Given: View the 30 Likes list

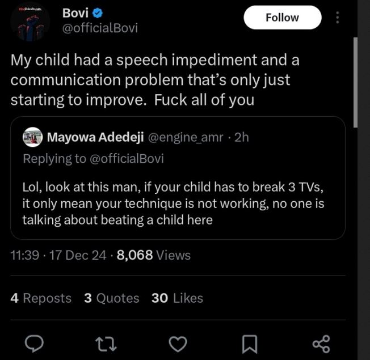Looking at the screenshot, I should click(x=177, y=298).
